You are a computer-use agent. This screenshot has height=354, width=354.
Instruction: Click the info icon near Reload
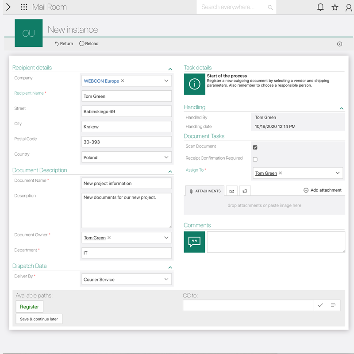[x=339, y=44]
